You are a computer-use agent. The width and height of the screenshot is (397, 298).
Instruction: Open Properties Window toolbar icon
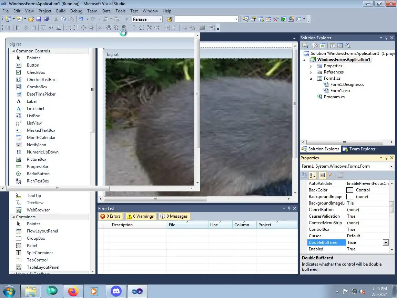(x=253, y=19)
